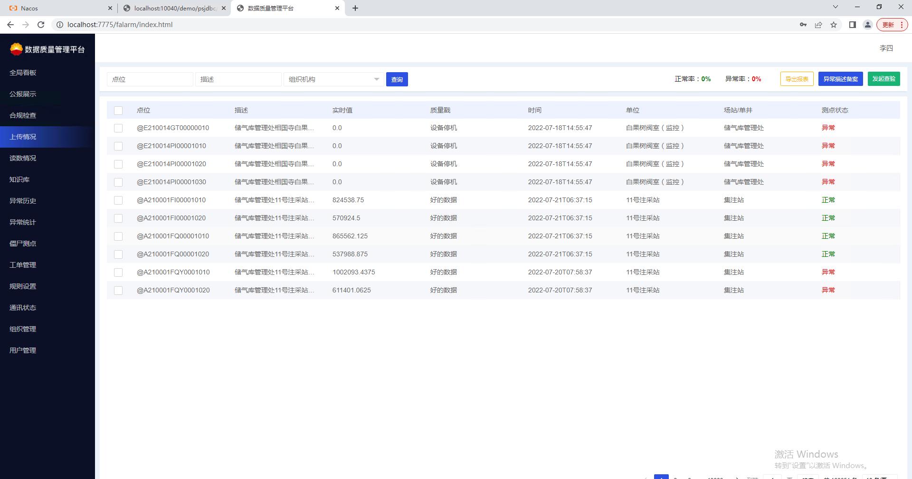Open the 更新 browser menu
This screenshot has height=479, width=912.
click(x=893, y=25)
